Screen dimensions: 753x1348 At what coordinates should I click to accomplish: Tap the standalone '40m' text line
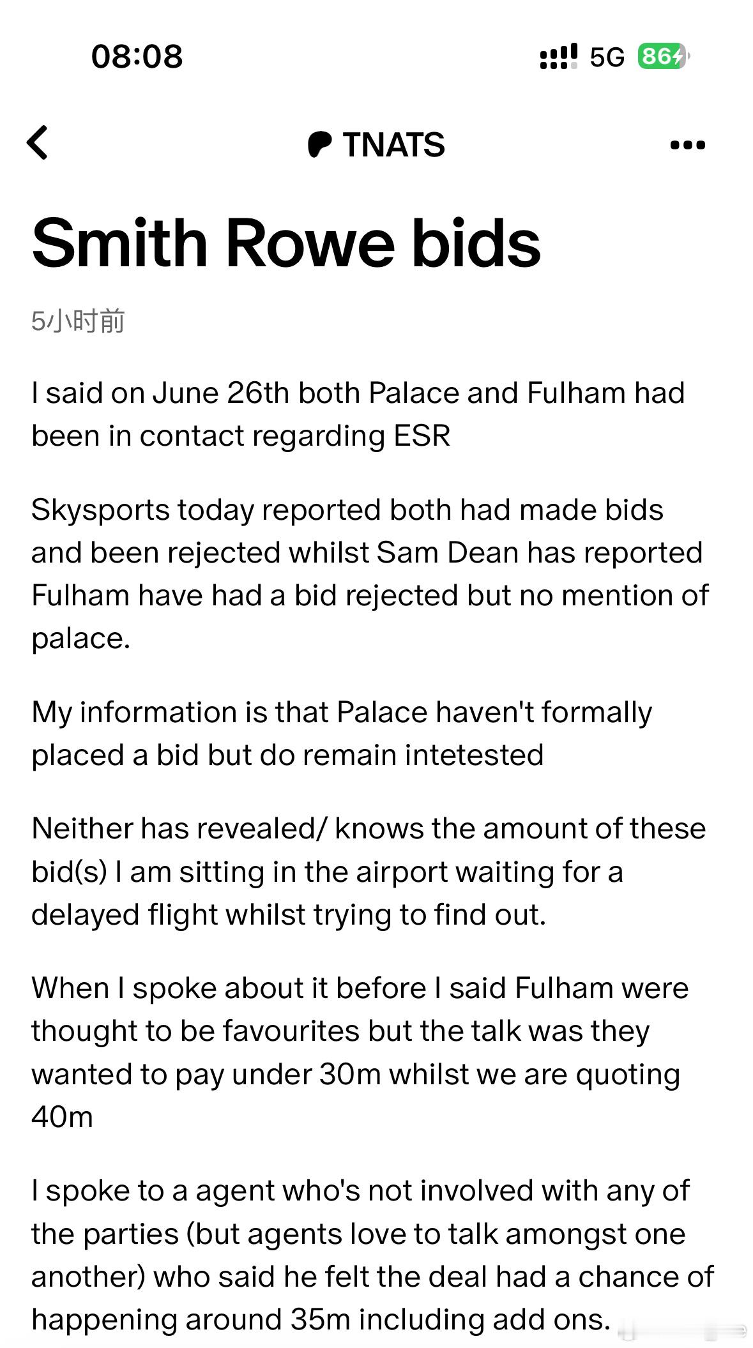63,1117
